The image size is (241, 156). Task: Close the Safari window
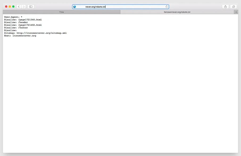click(x=6, y=7)
